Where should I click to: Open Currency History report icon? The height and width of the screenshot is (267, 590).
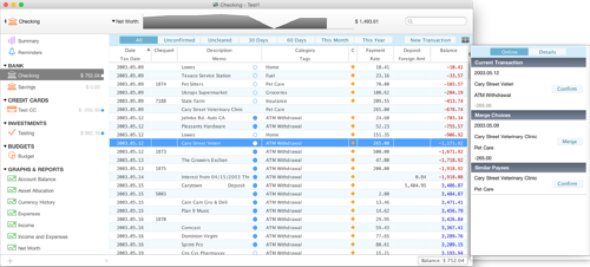click(x=12, y=202)
